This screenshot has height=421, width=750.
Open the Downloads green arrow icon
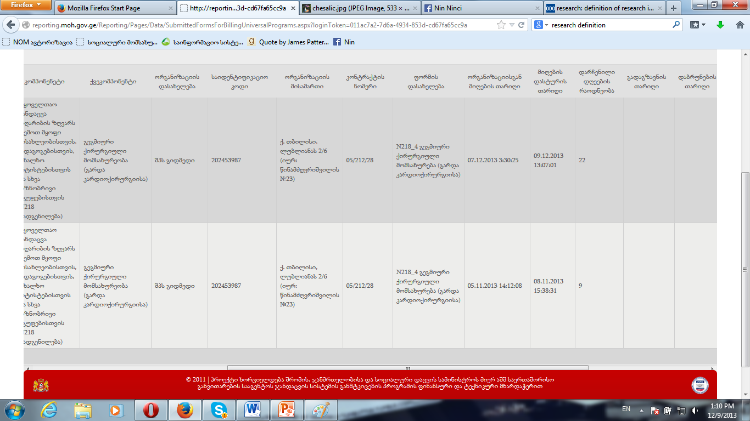[720, 25]
